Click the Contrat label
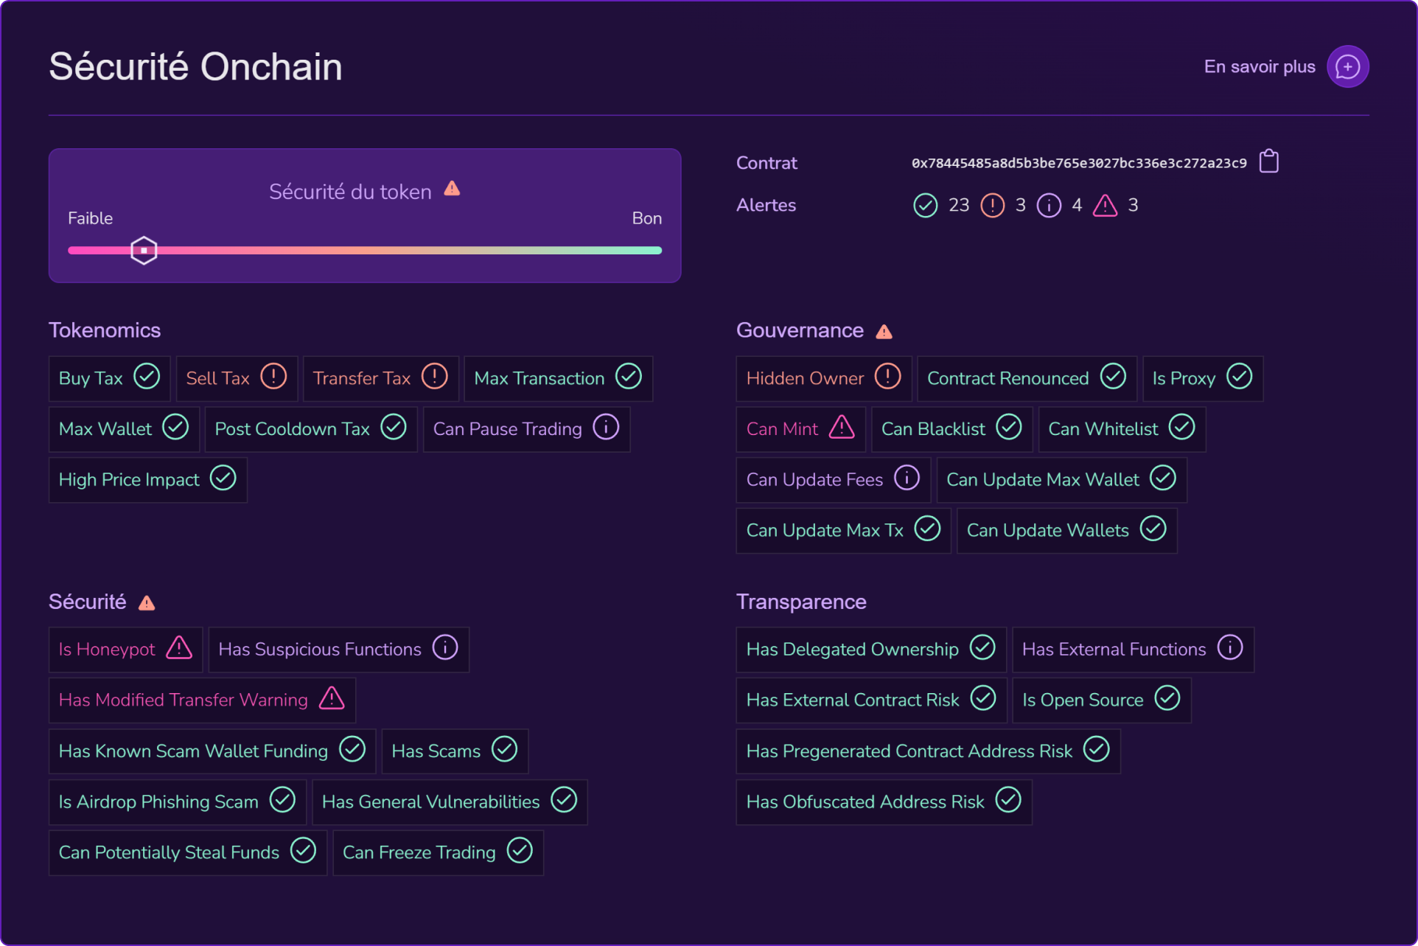The height and width of the screenshot is (946, 1418). pos(766,163)
